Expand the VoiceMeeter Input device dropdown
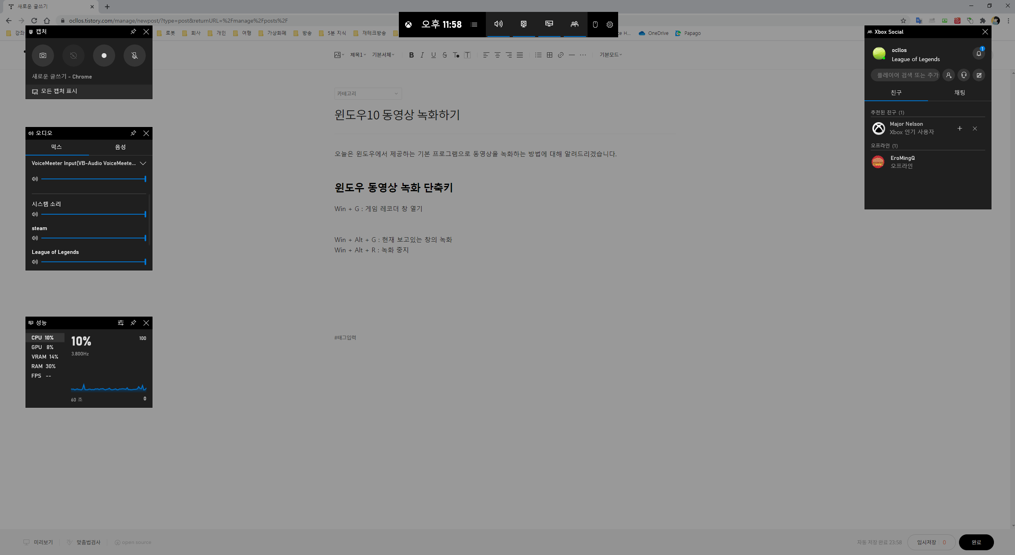Viewport: 1015px width, 555px height. point(143,163)
